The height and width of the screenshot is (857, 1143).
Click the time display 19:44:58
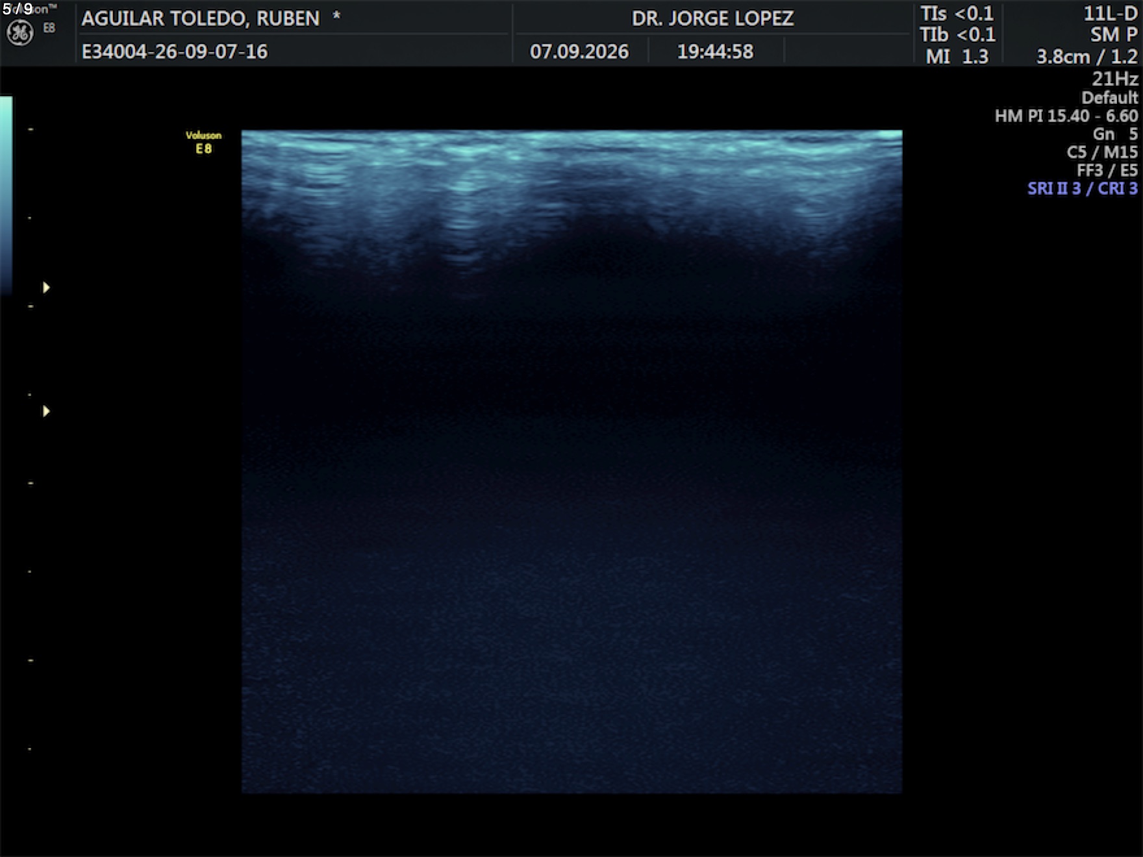point(715,51)
